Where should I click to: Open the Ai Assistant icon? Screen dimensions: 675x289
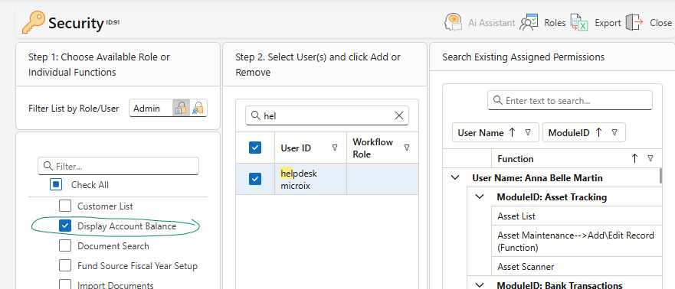pyautogui.click(x=454, y=22)
